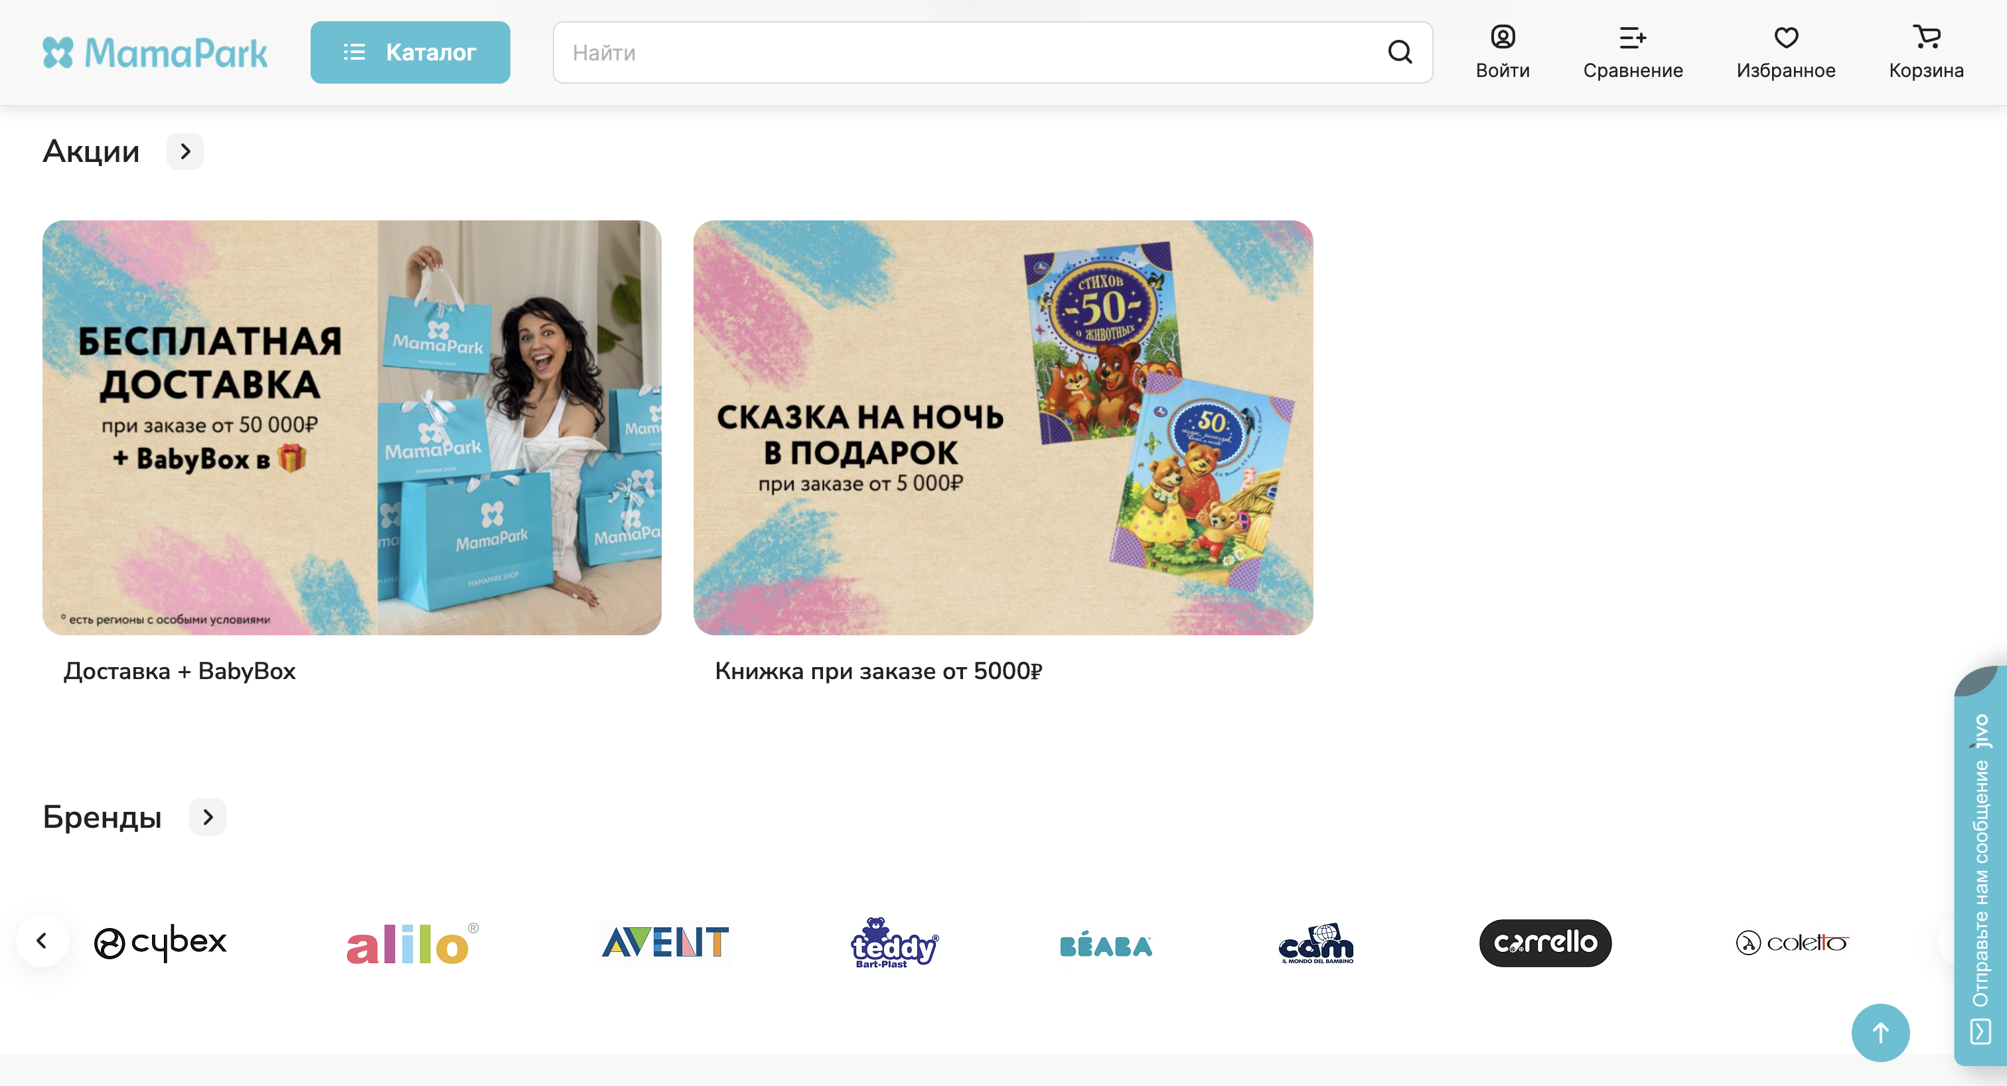Select the Philips AVENT brand logo

click(666, 943)
